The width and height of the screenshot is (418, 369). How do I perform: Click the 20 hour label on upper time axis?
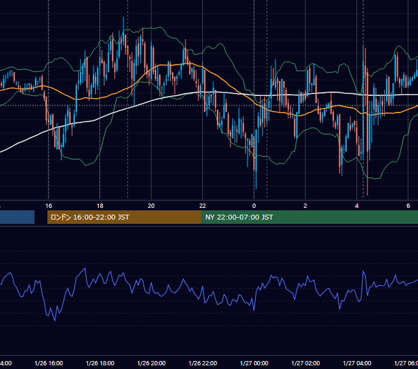151,206
